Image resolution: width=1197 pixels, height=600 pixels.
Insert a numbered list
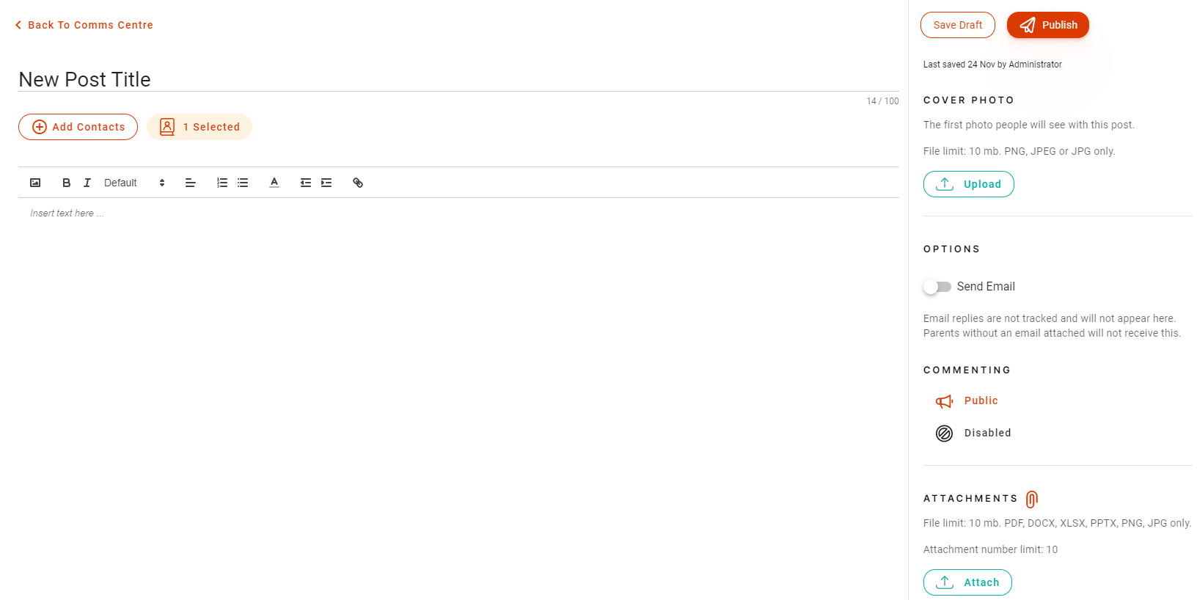pos(222,183)
